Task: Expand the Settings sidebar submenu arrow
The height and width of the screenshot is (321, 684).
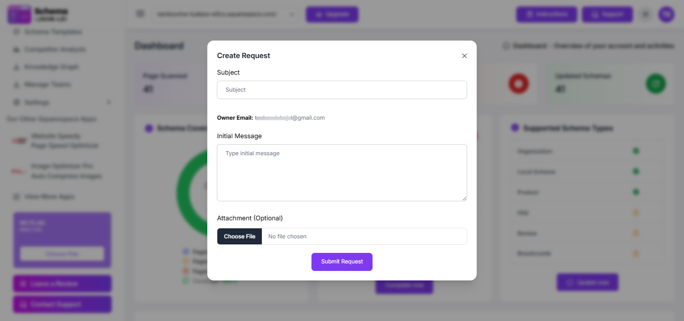Action: (x=109, y=102)
